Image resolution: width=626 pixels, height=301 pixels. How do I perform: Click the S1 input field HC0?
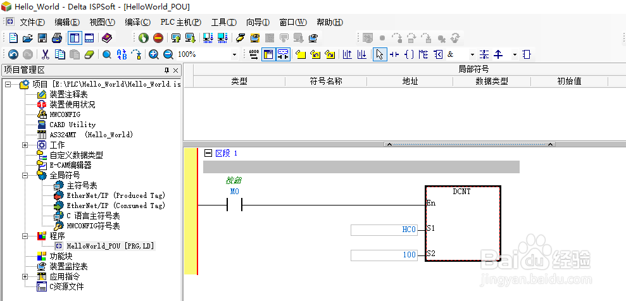click(x=384, y=230)
